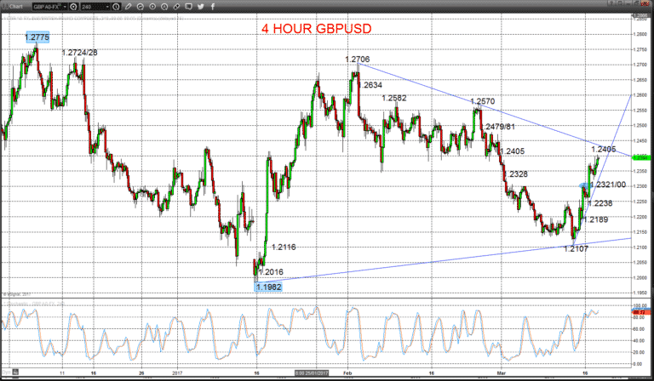Screen dimensions: 654x381
Task: Click the Dyn mode button at bottom-left
Action: coord(6,372)
